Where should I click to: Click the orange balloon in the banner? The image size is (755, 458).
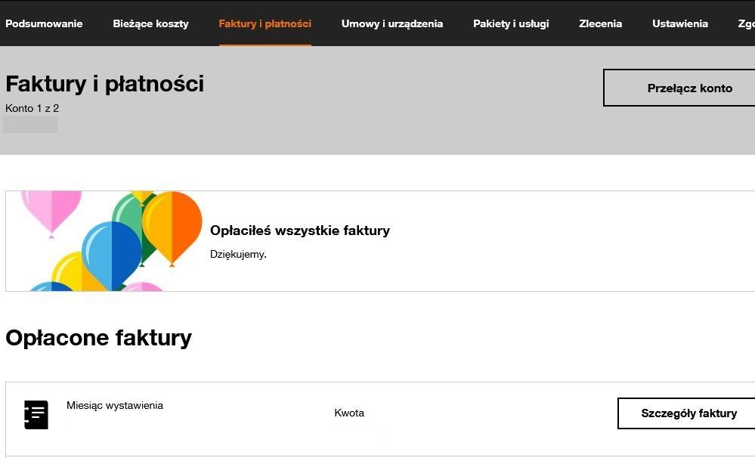[172, 225]
